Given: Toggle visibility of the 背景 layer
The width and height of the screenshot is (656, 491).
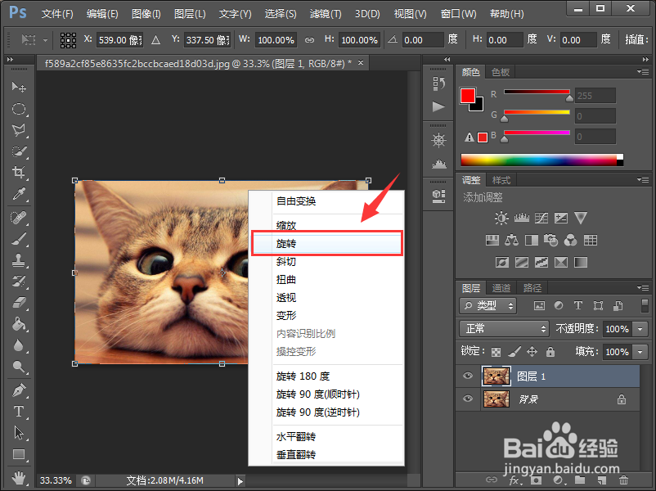Looking at the screenshot, I should coord(467,399).
